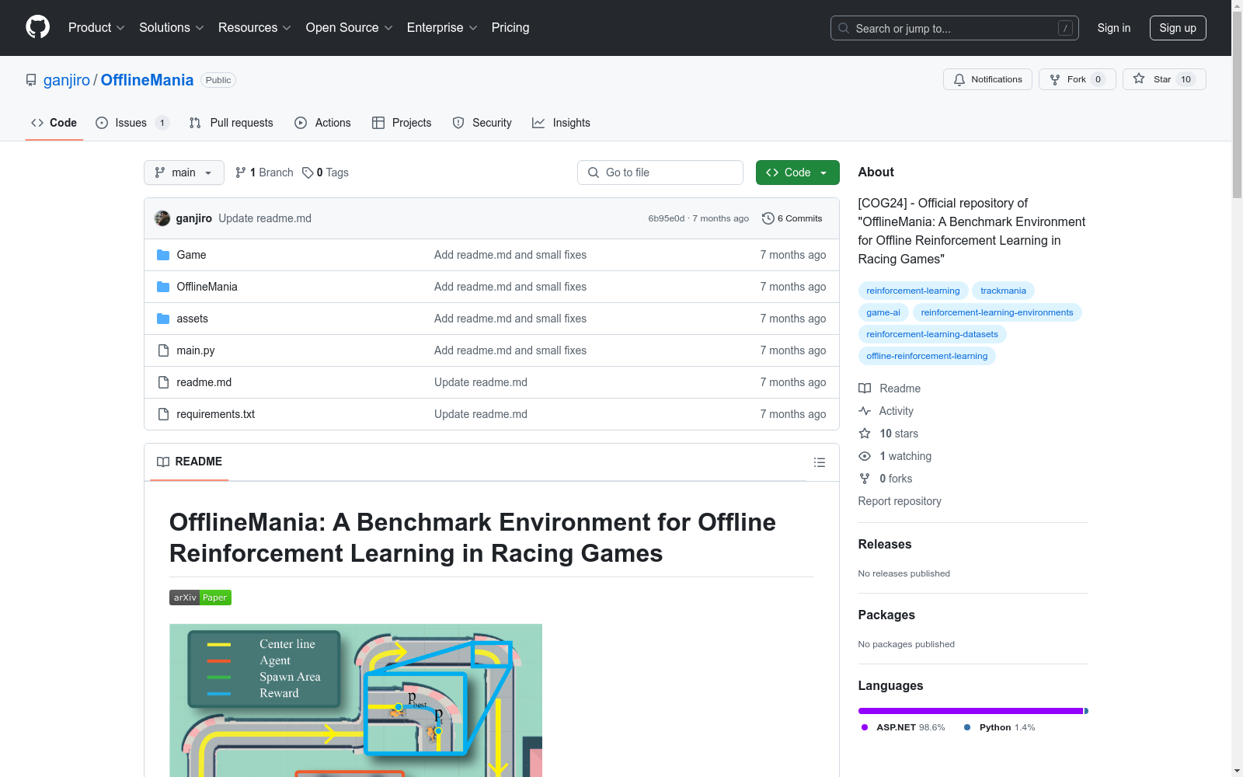Click the track diagram image in README
1243x777 pixels.
[x=356, y=700]
